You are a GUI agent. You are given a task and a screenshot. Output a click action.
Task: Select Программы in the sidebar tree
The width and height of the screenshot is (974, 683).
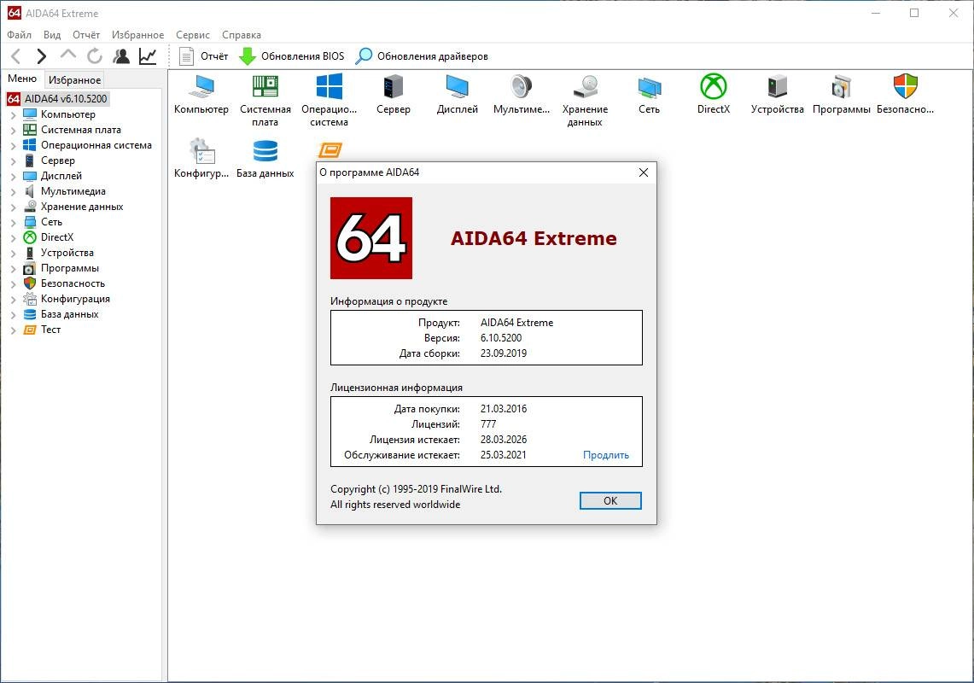click(x=70, y=268)
